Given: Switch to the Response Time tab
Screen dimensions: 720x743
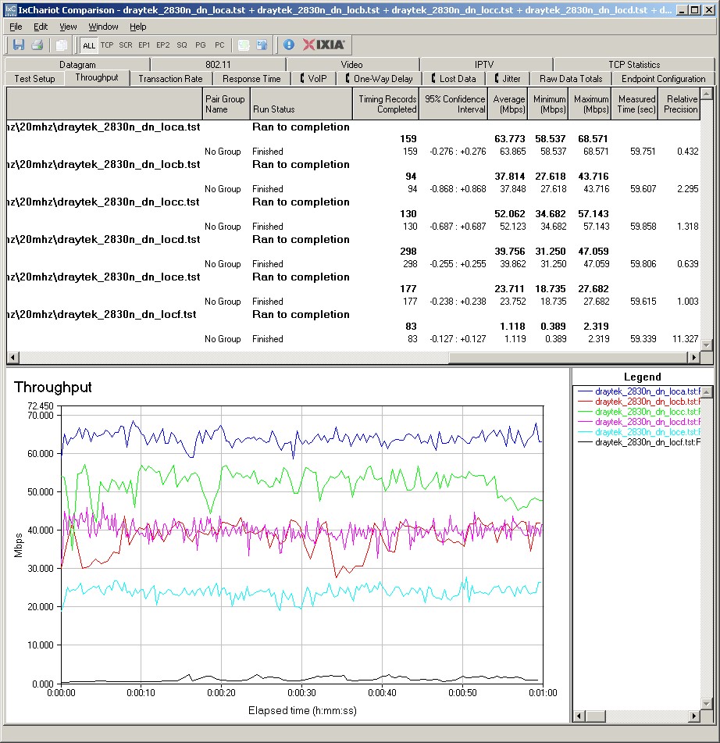Looking at the screenshot, I should (x=251, y=79).
